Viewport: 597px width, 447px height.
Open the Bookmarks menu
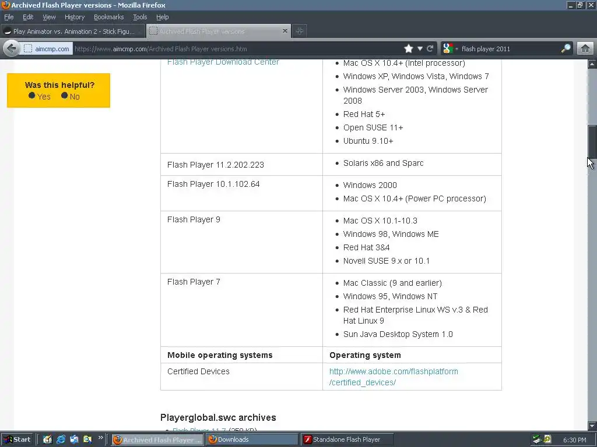pyautogui.click(x=108, y=17)
